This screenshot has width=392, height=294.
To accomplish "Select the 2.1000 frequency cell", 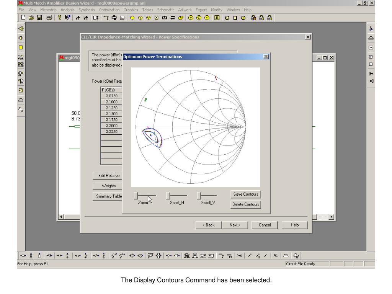I will [111, 102].
